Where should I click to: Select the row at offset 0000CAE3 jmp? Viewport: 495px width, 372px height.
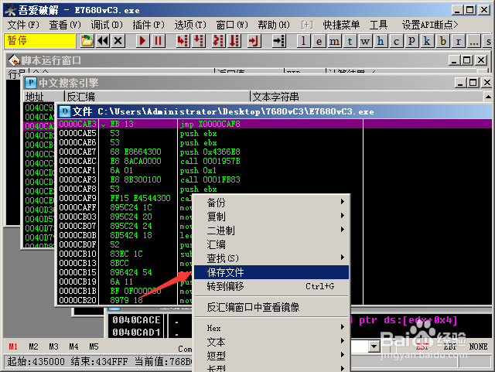(275, 124)
